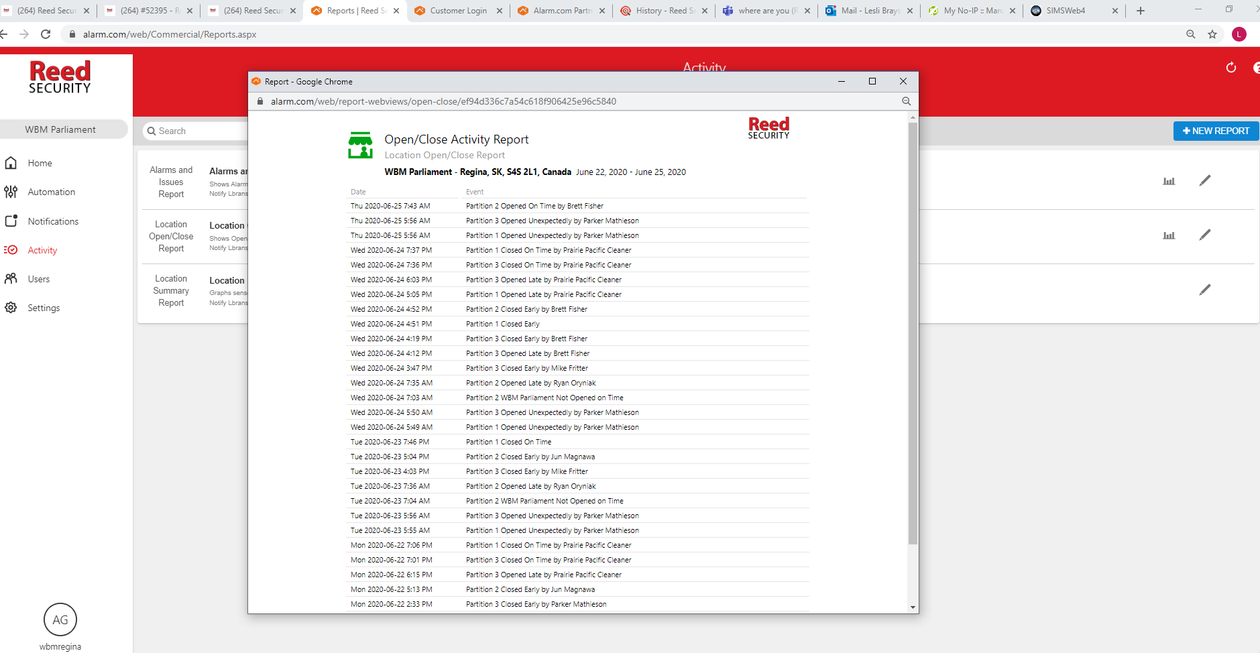Click the lock icon in Report popup
This screenshot has height=653, width=1260.
coord(260,101)
